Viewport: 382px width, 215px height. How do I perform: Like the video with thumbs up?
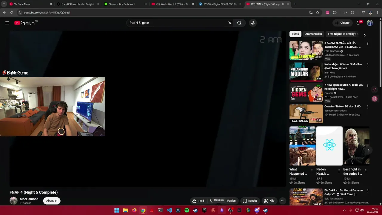click(x=198, y=201)
